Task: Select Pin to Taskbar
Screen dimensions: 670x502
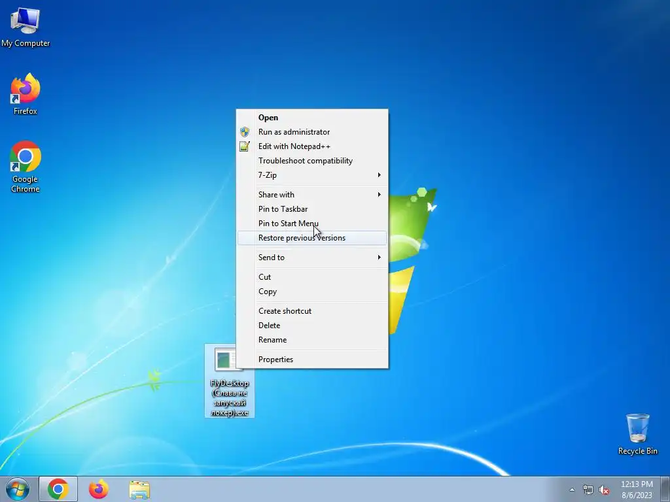Action: [x=312, y=209]
